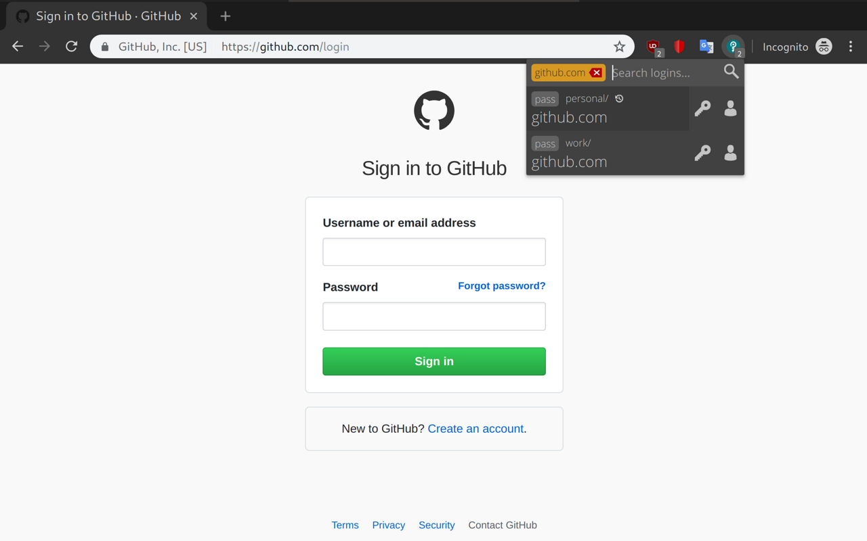Click the Username or email address field

tap(433, 251)
